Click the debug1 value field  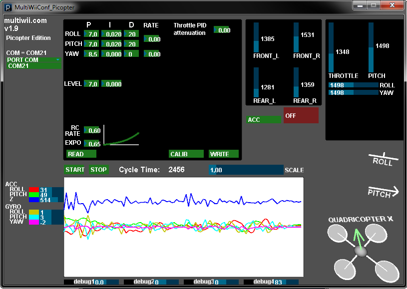(x=106, y=282)
